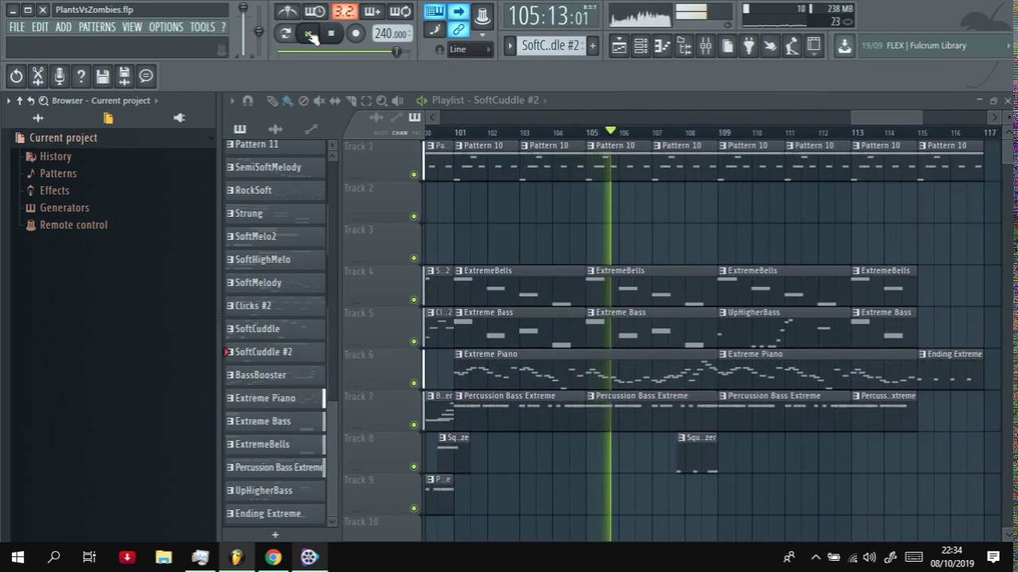
Task: Toggle auto-scrolling arrow button
Action: click(x=459, y=11)
